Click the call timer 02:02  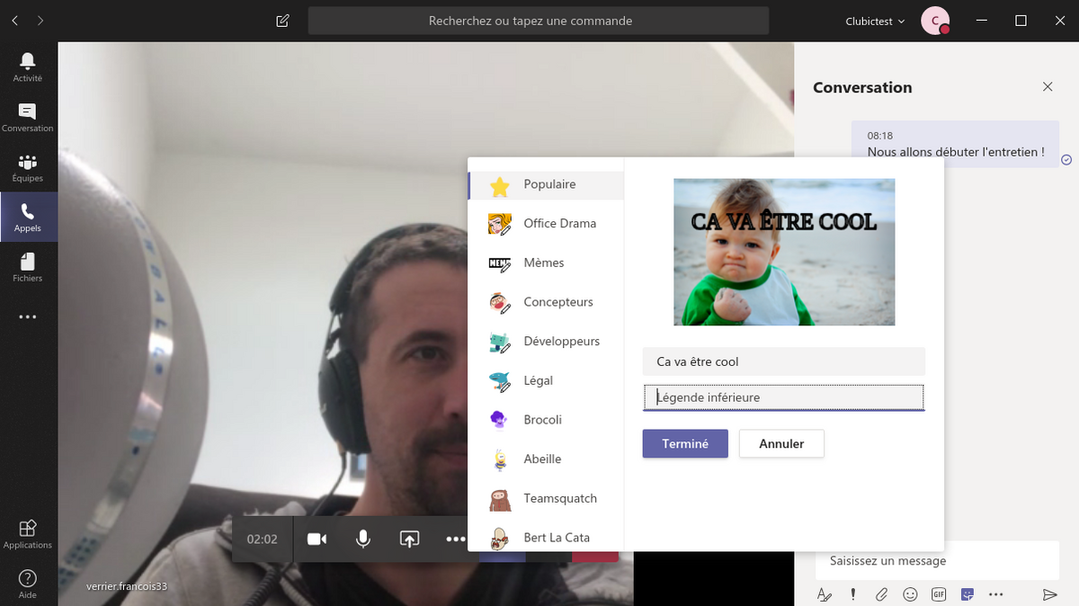[263, 539]
